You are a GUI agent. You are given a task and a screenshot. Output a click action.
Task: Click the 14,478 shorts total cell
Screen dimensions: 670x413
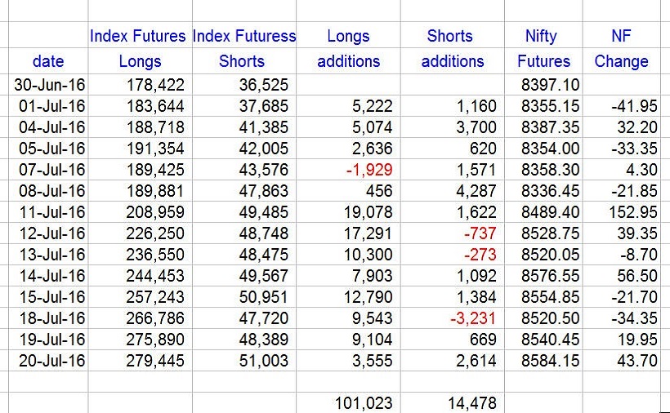tap(453, 402)
